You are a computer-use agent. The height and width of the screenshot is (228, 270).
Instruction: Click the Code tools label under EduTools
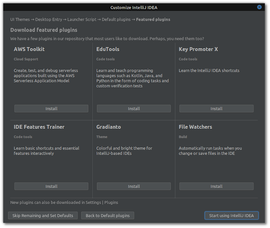tap(105, 59)
